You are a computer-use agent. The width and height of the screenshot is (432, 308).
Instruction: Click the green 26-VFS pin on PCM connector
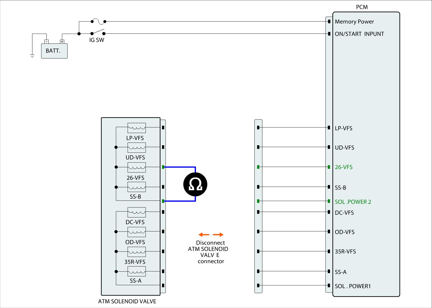tap(329, 167)
